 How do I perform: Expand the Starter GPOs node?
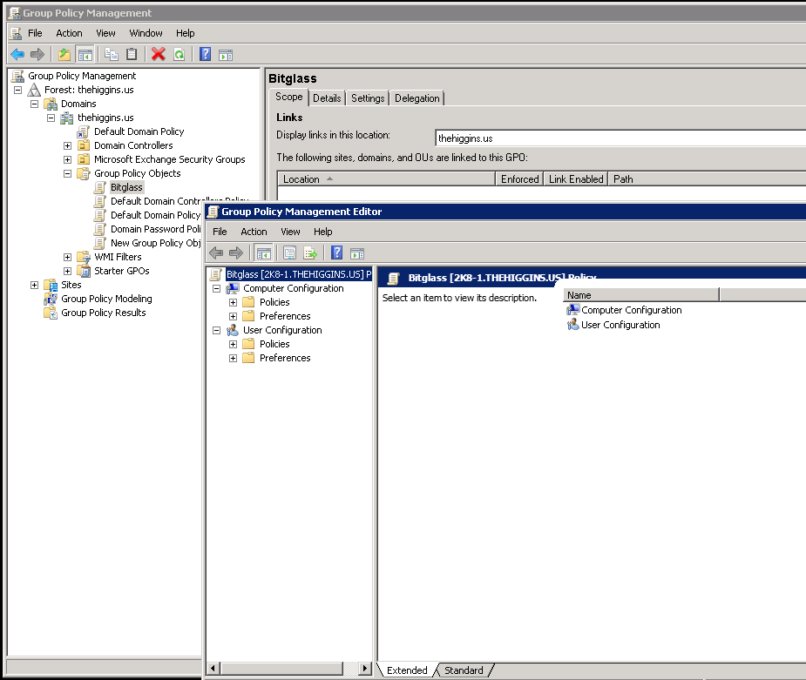pos(67,271)
